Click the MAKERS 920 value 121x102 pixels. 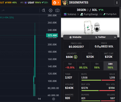pos(67,98)
